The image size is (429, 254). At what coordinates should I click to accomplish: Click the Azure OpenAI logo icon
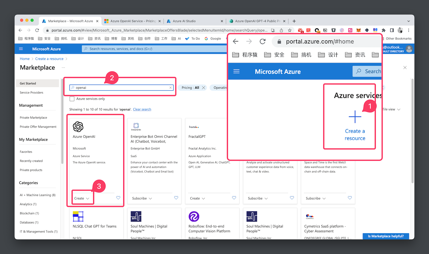[x=78, y=127]
